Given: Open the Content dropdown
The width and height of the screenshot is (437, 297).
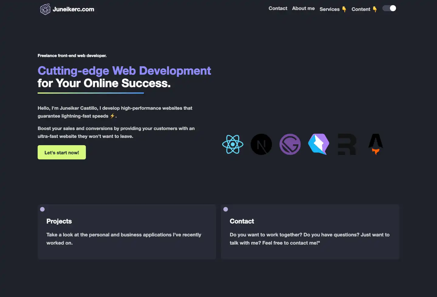Looking at the screenshot, I should click(361, 9).
